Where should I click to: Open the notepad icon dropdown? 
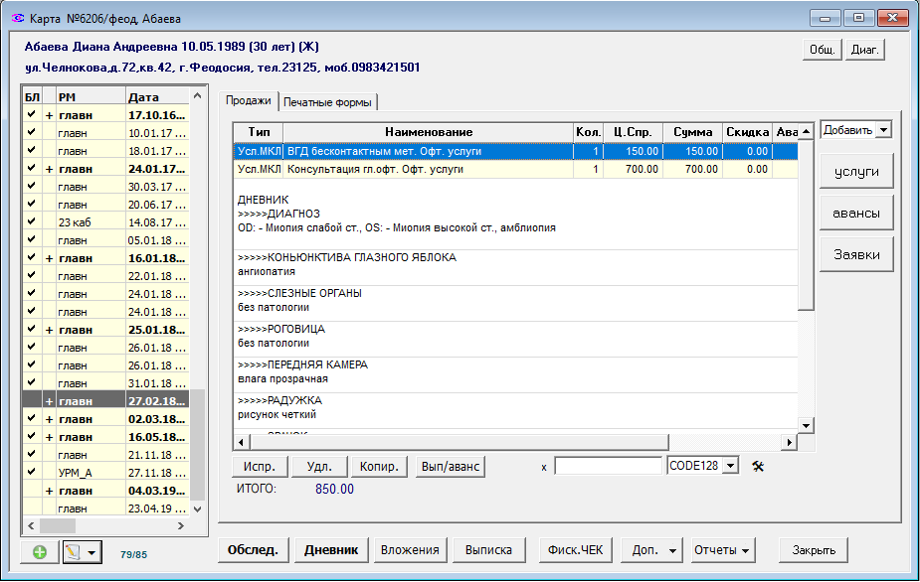(x=92, y=552)
